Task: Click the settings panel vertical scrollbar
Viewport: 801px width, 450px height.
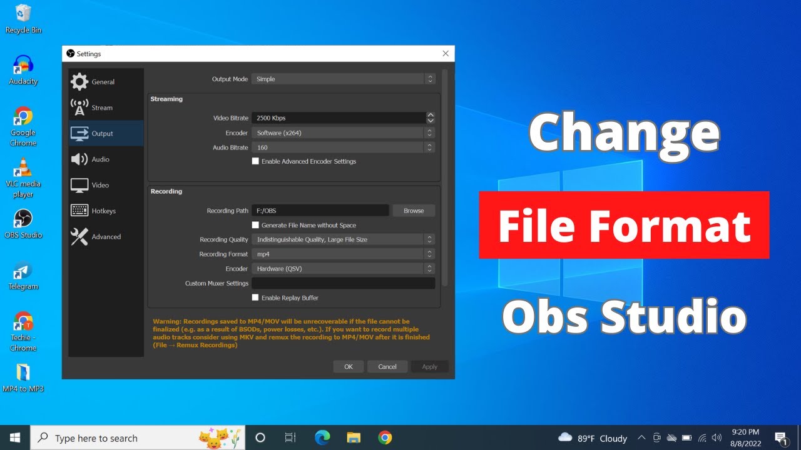Action: coord(445,178)
